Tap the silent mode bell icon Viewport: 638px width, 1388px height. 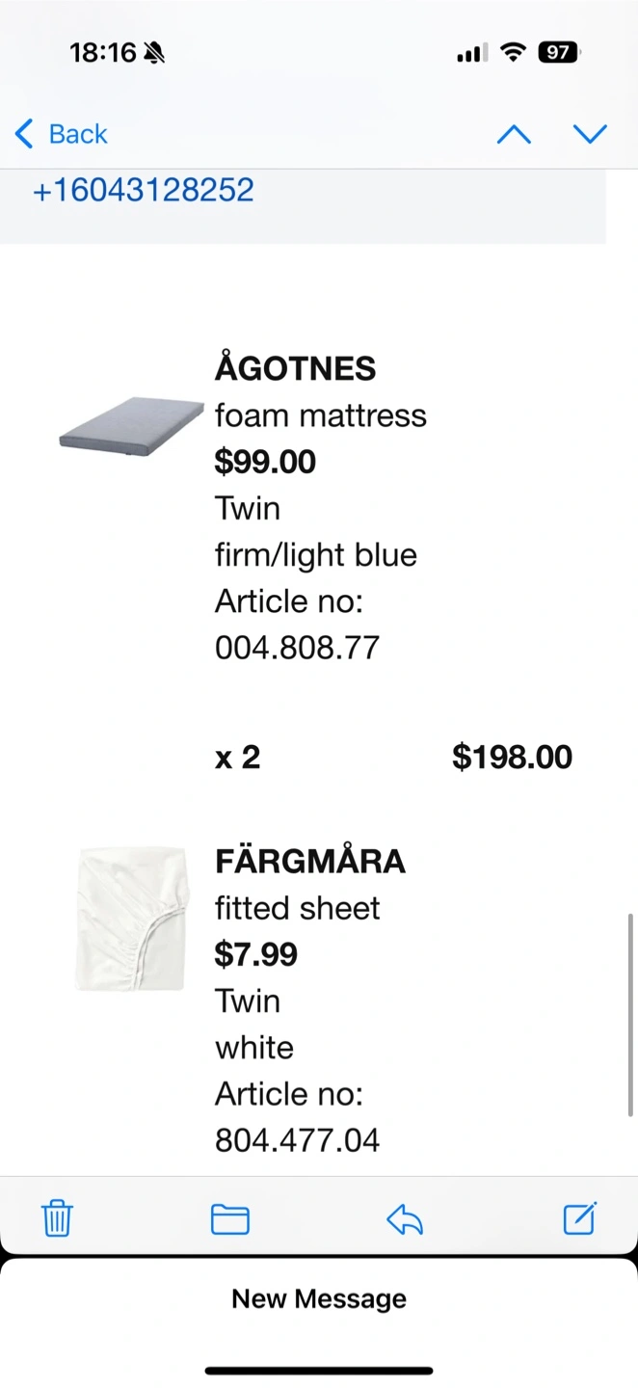coord(154,53)
